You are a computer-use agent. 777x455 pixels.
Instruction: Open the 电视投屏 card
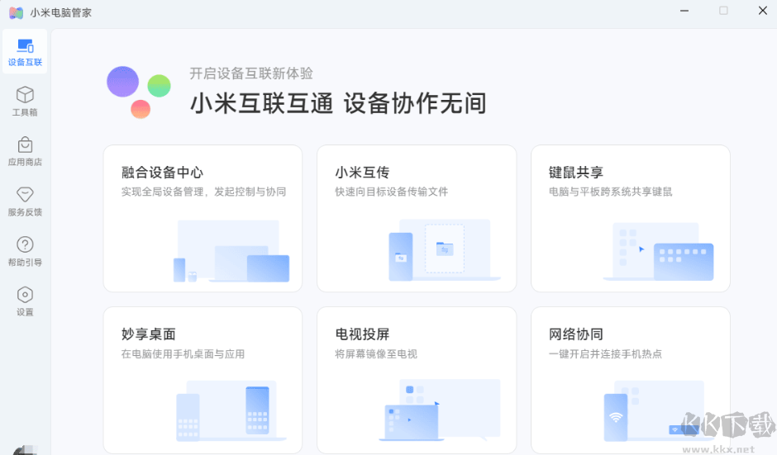pos(417,380)
